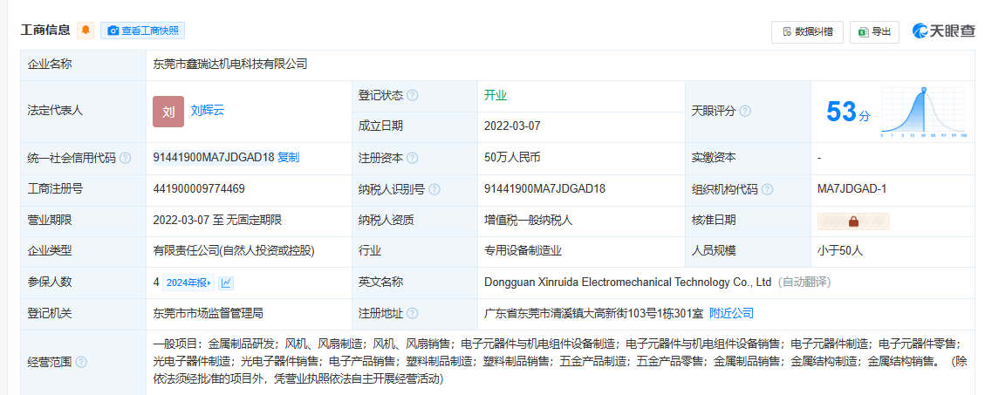Click help icon next to 纳税人识别号
Viewport: 985px width, 395px height.
click(x=434, y=189)
